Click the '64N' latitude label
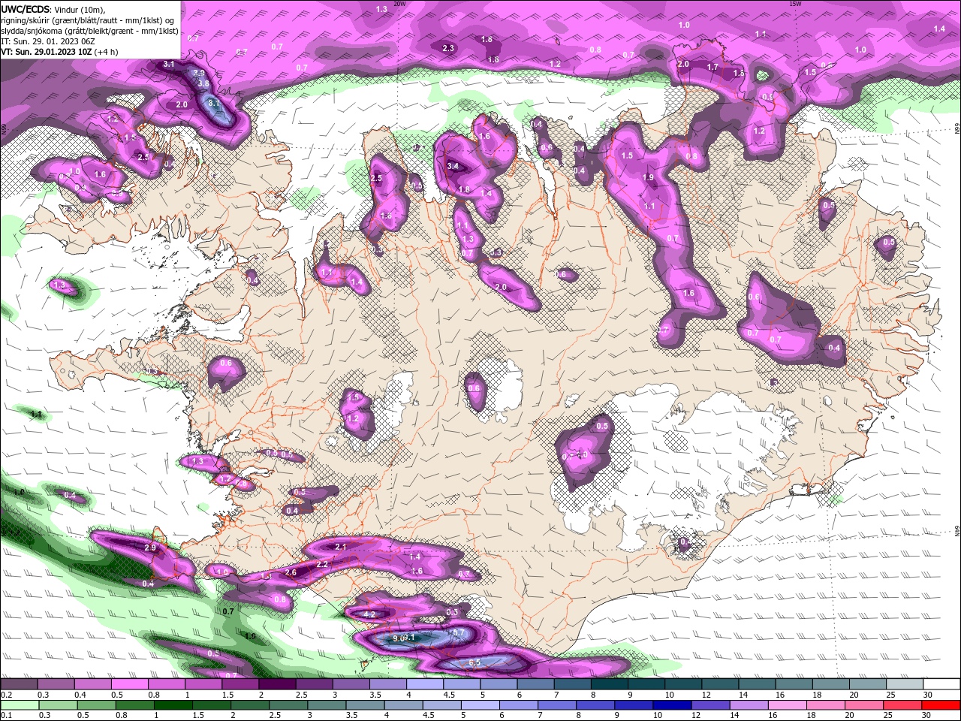 click(956, 532)
